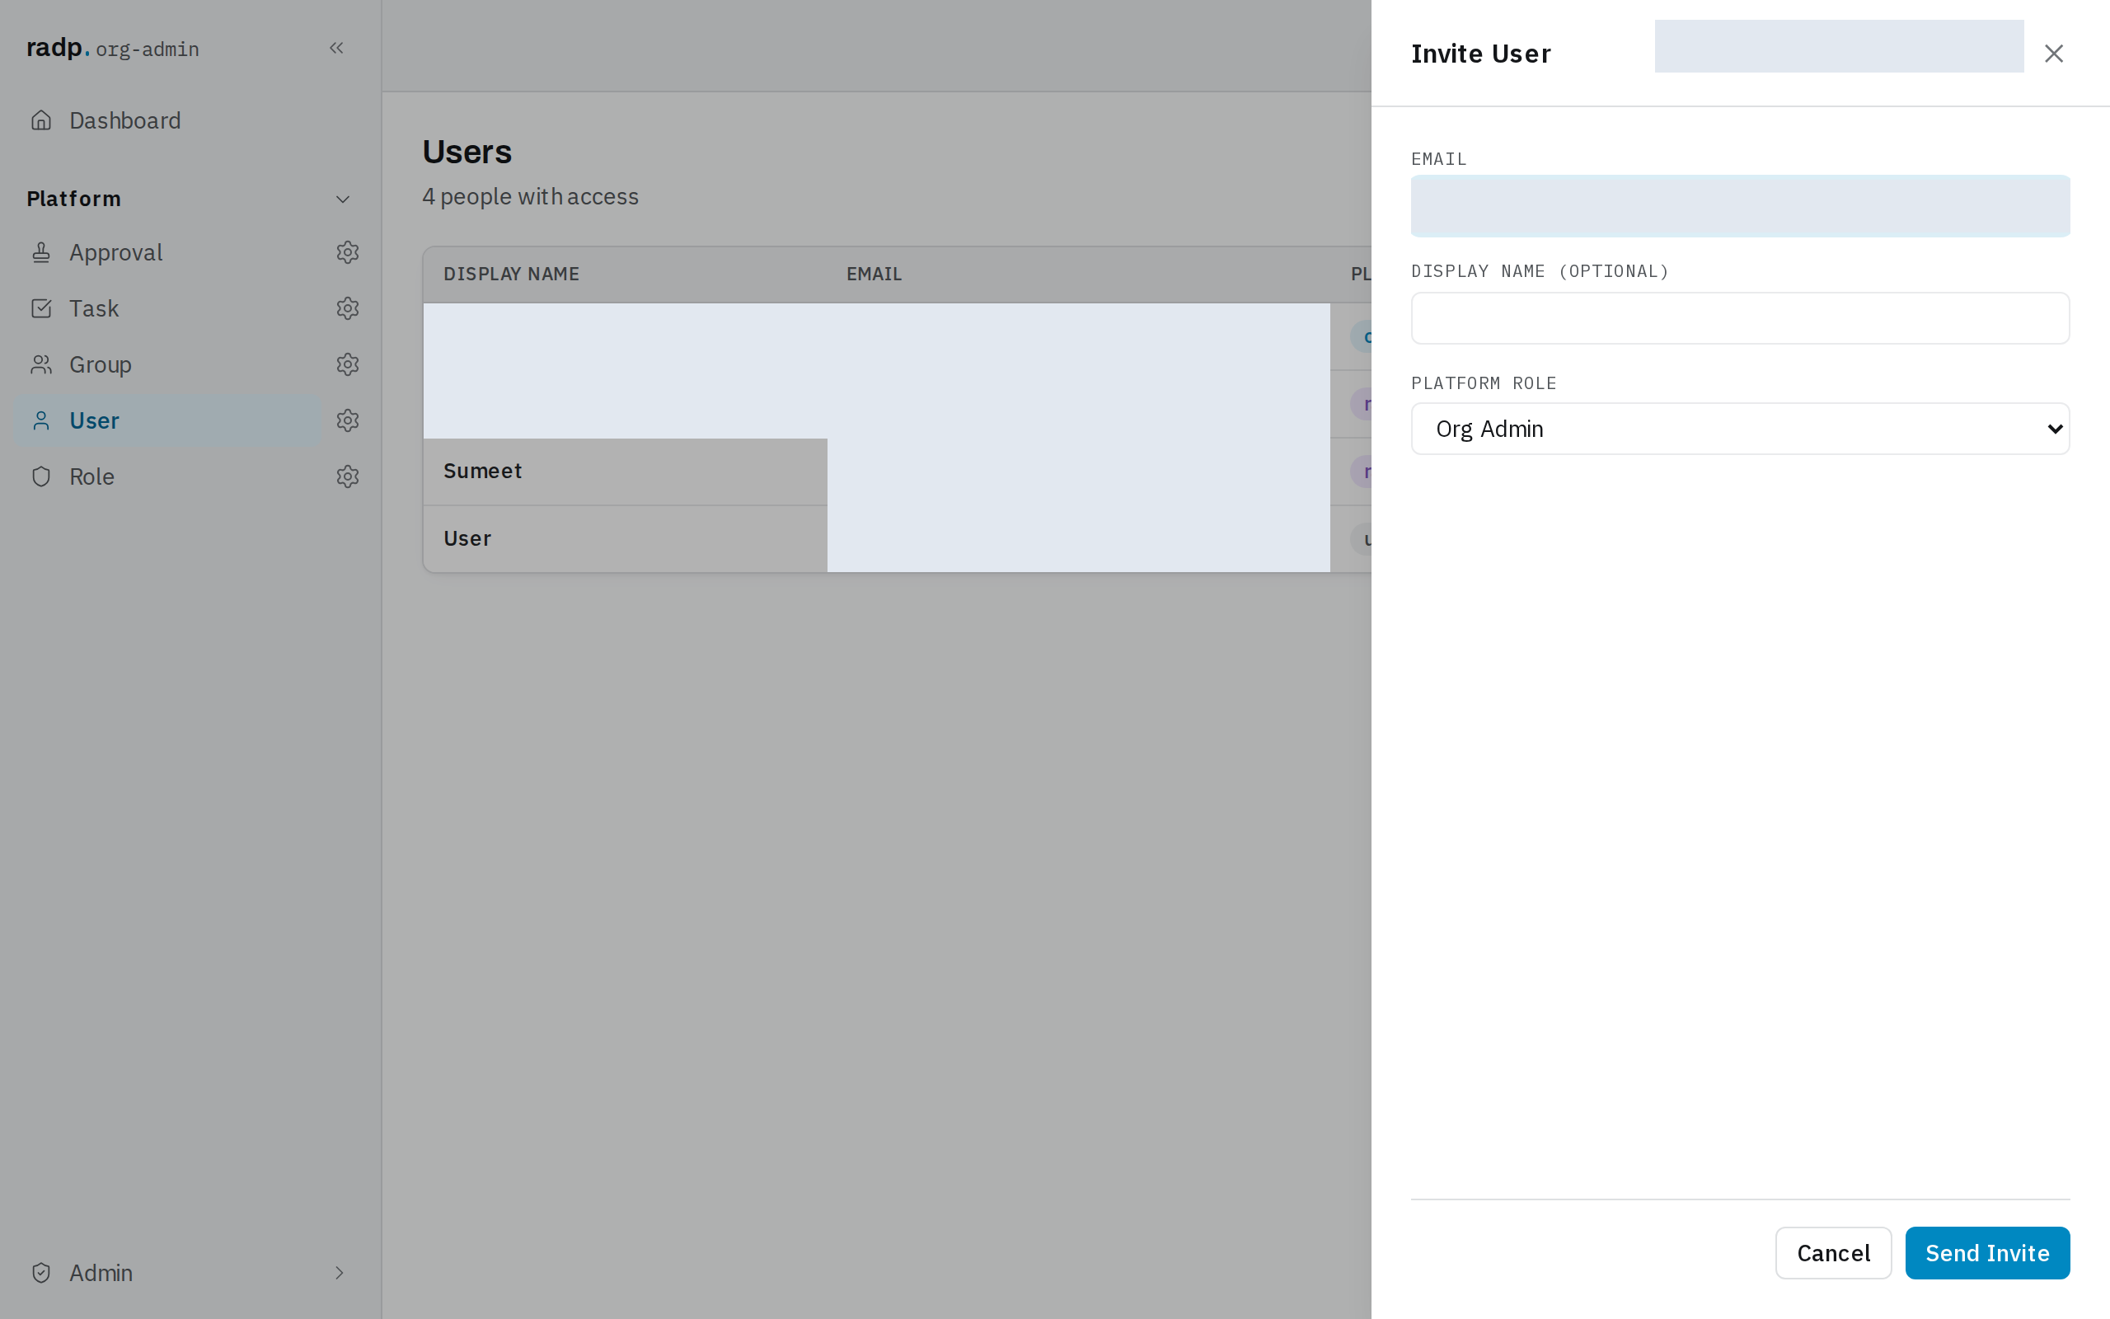Image resolution: width=2110 pixels, height=1319 pixels.
Task: Click the Cancel button
Action: (x=1834, y=1253)
